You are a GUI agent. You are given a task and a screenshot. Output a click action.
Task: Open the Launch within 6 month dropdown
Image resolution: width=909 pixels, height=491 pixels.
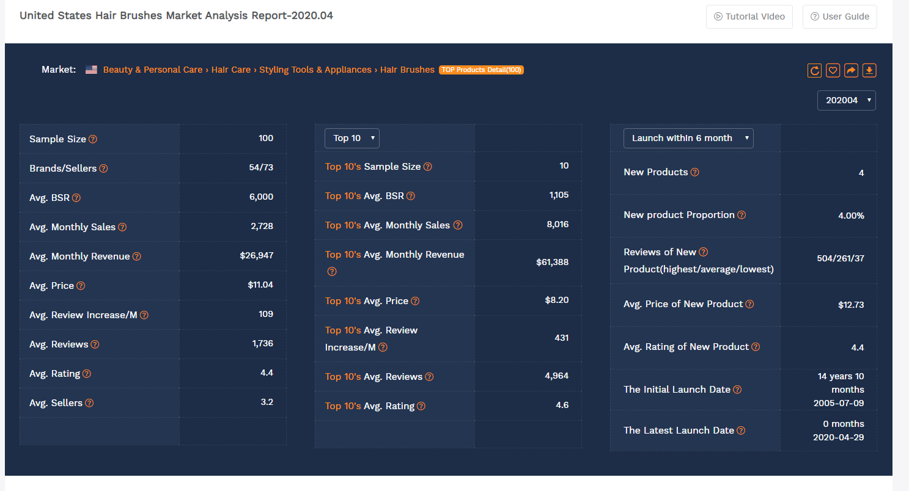click(x=688, y=139)
